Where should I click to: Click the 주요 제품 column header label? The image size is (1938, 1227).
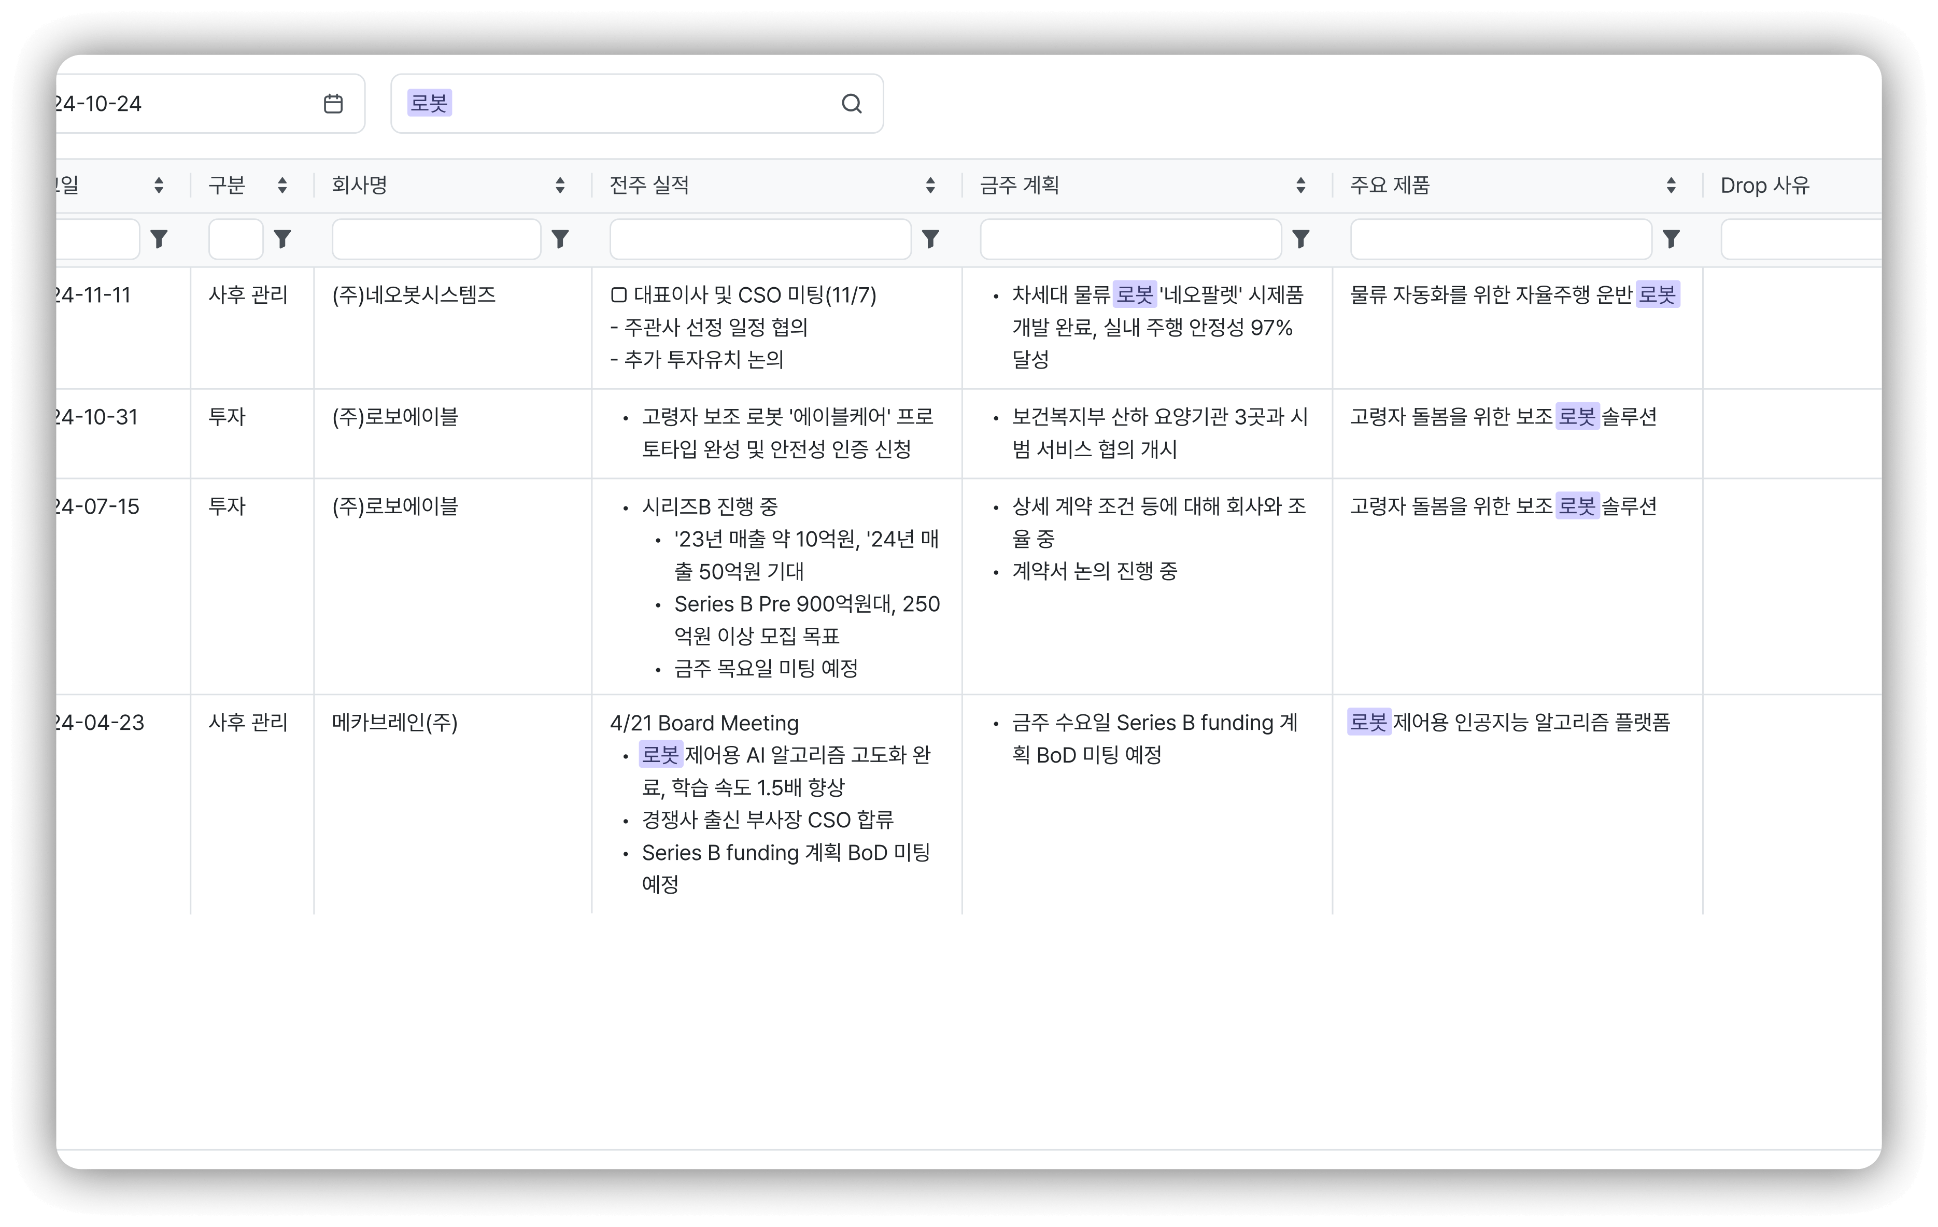point(1390,185)
